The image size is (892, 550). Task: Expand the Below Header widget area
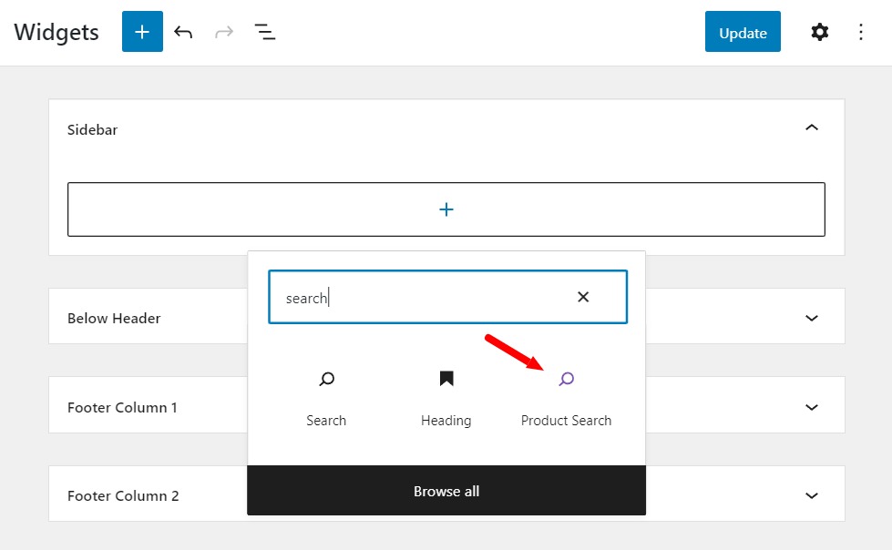coord(811,317)
